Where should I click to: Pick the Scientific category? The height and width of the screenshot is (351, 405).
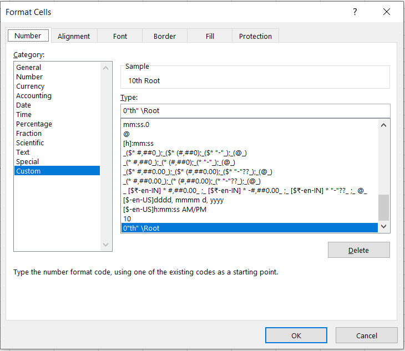[x=30, y=143]
